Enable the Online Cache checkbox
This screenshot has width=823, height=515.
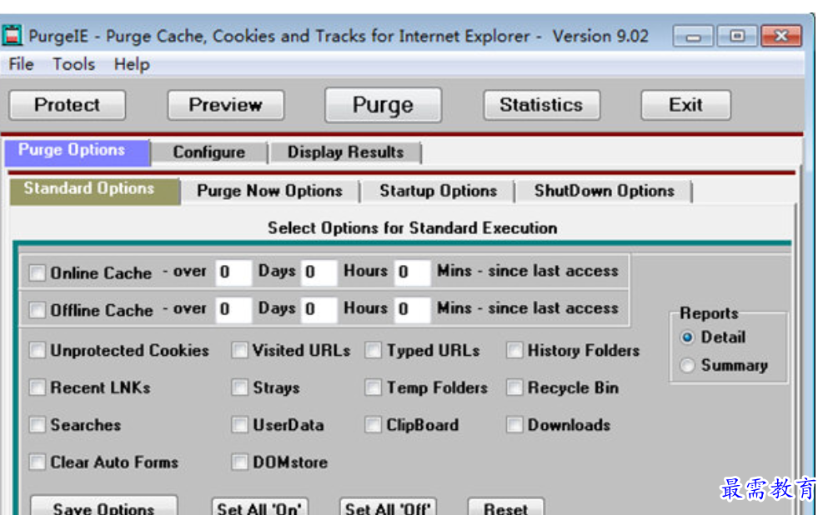38,273
